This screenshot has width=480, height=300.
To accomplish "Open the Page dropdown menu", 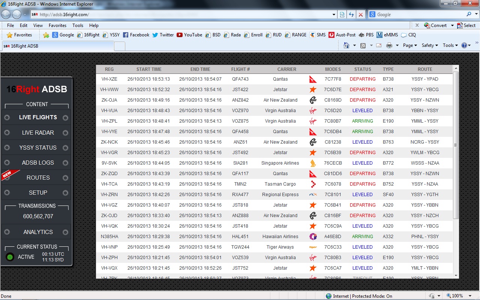I will coord(410,45).
